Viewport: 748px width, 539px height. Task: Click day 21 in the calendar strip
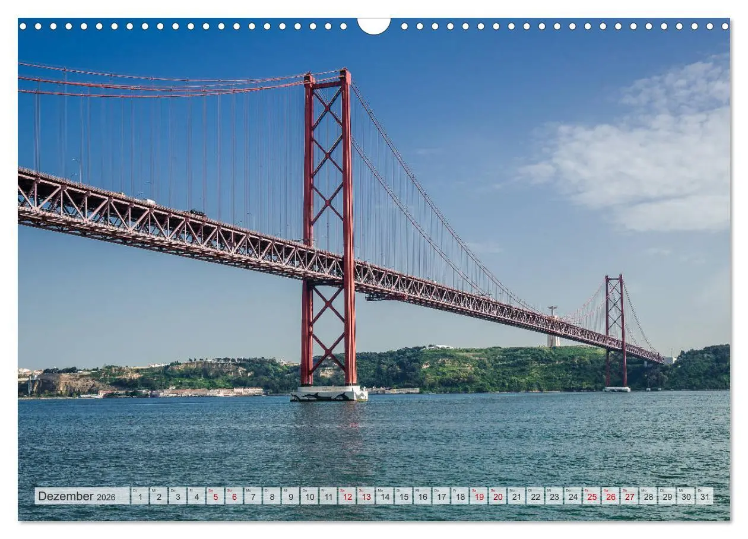516,496
